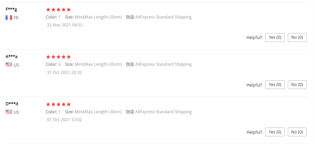Click reviewer name A***a
This screenshot has height=144, width=315.
12,57
